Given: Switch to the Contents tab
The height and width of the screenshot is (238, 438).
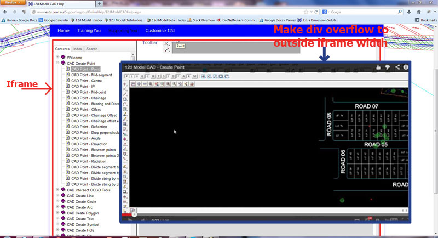Looking at the screenshot, I should [62, 49].
